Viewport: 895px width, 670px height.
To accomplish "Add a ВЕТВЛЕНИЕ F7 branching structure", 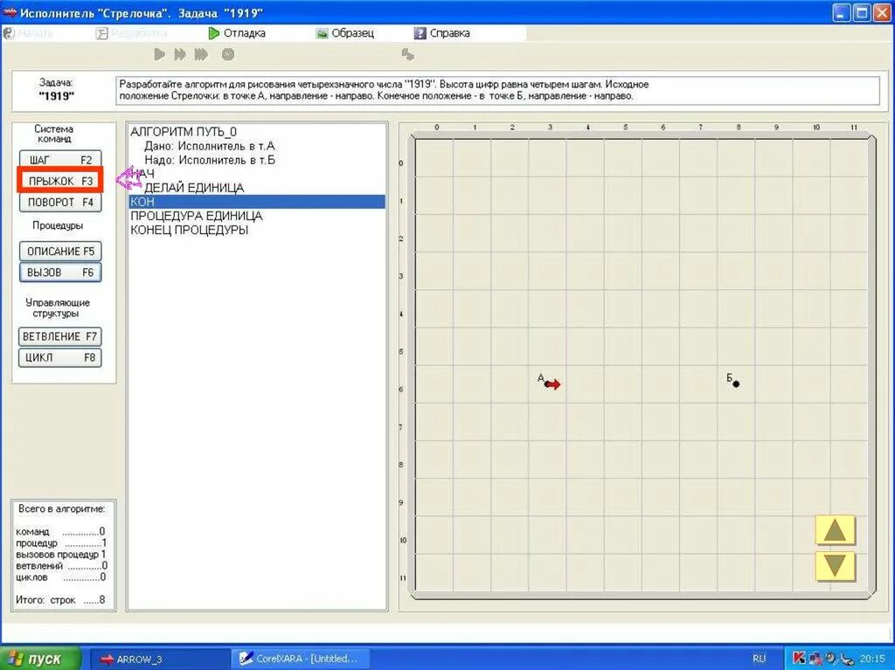I will point(60,336).
